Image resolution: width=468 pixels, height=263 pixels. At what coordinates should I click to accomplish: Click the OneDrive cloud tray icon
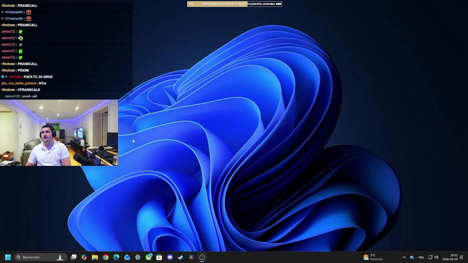pyautogui.click(x=412, y=257)
